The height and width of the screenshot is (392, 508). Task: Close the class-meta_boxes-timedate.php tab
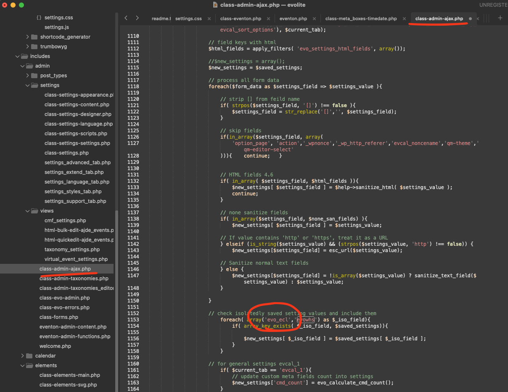tap(405, 18)
